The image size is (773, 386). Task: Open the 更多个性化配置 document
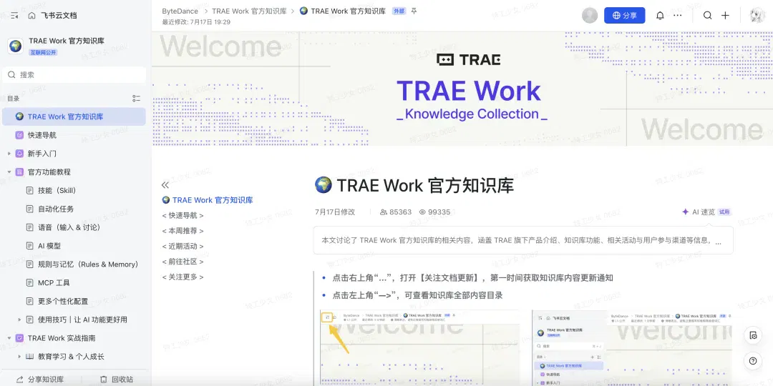pyautogui.click(x=63, y=302)
